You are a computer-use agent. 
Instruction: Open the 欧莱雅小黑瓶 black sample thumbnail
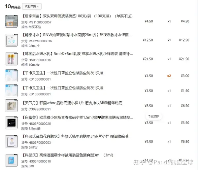(11, 123)
